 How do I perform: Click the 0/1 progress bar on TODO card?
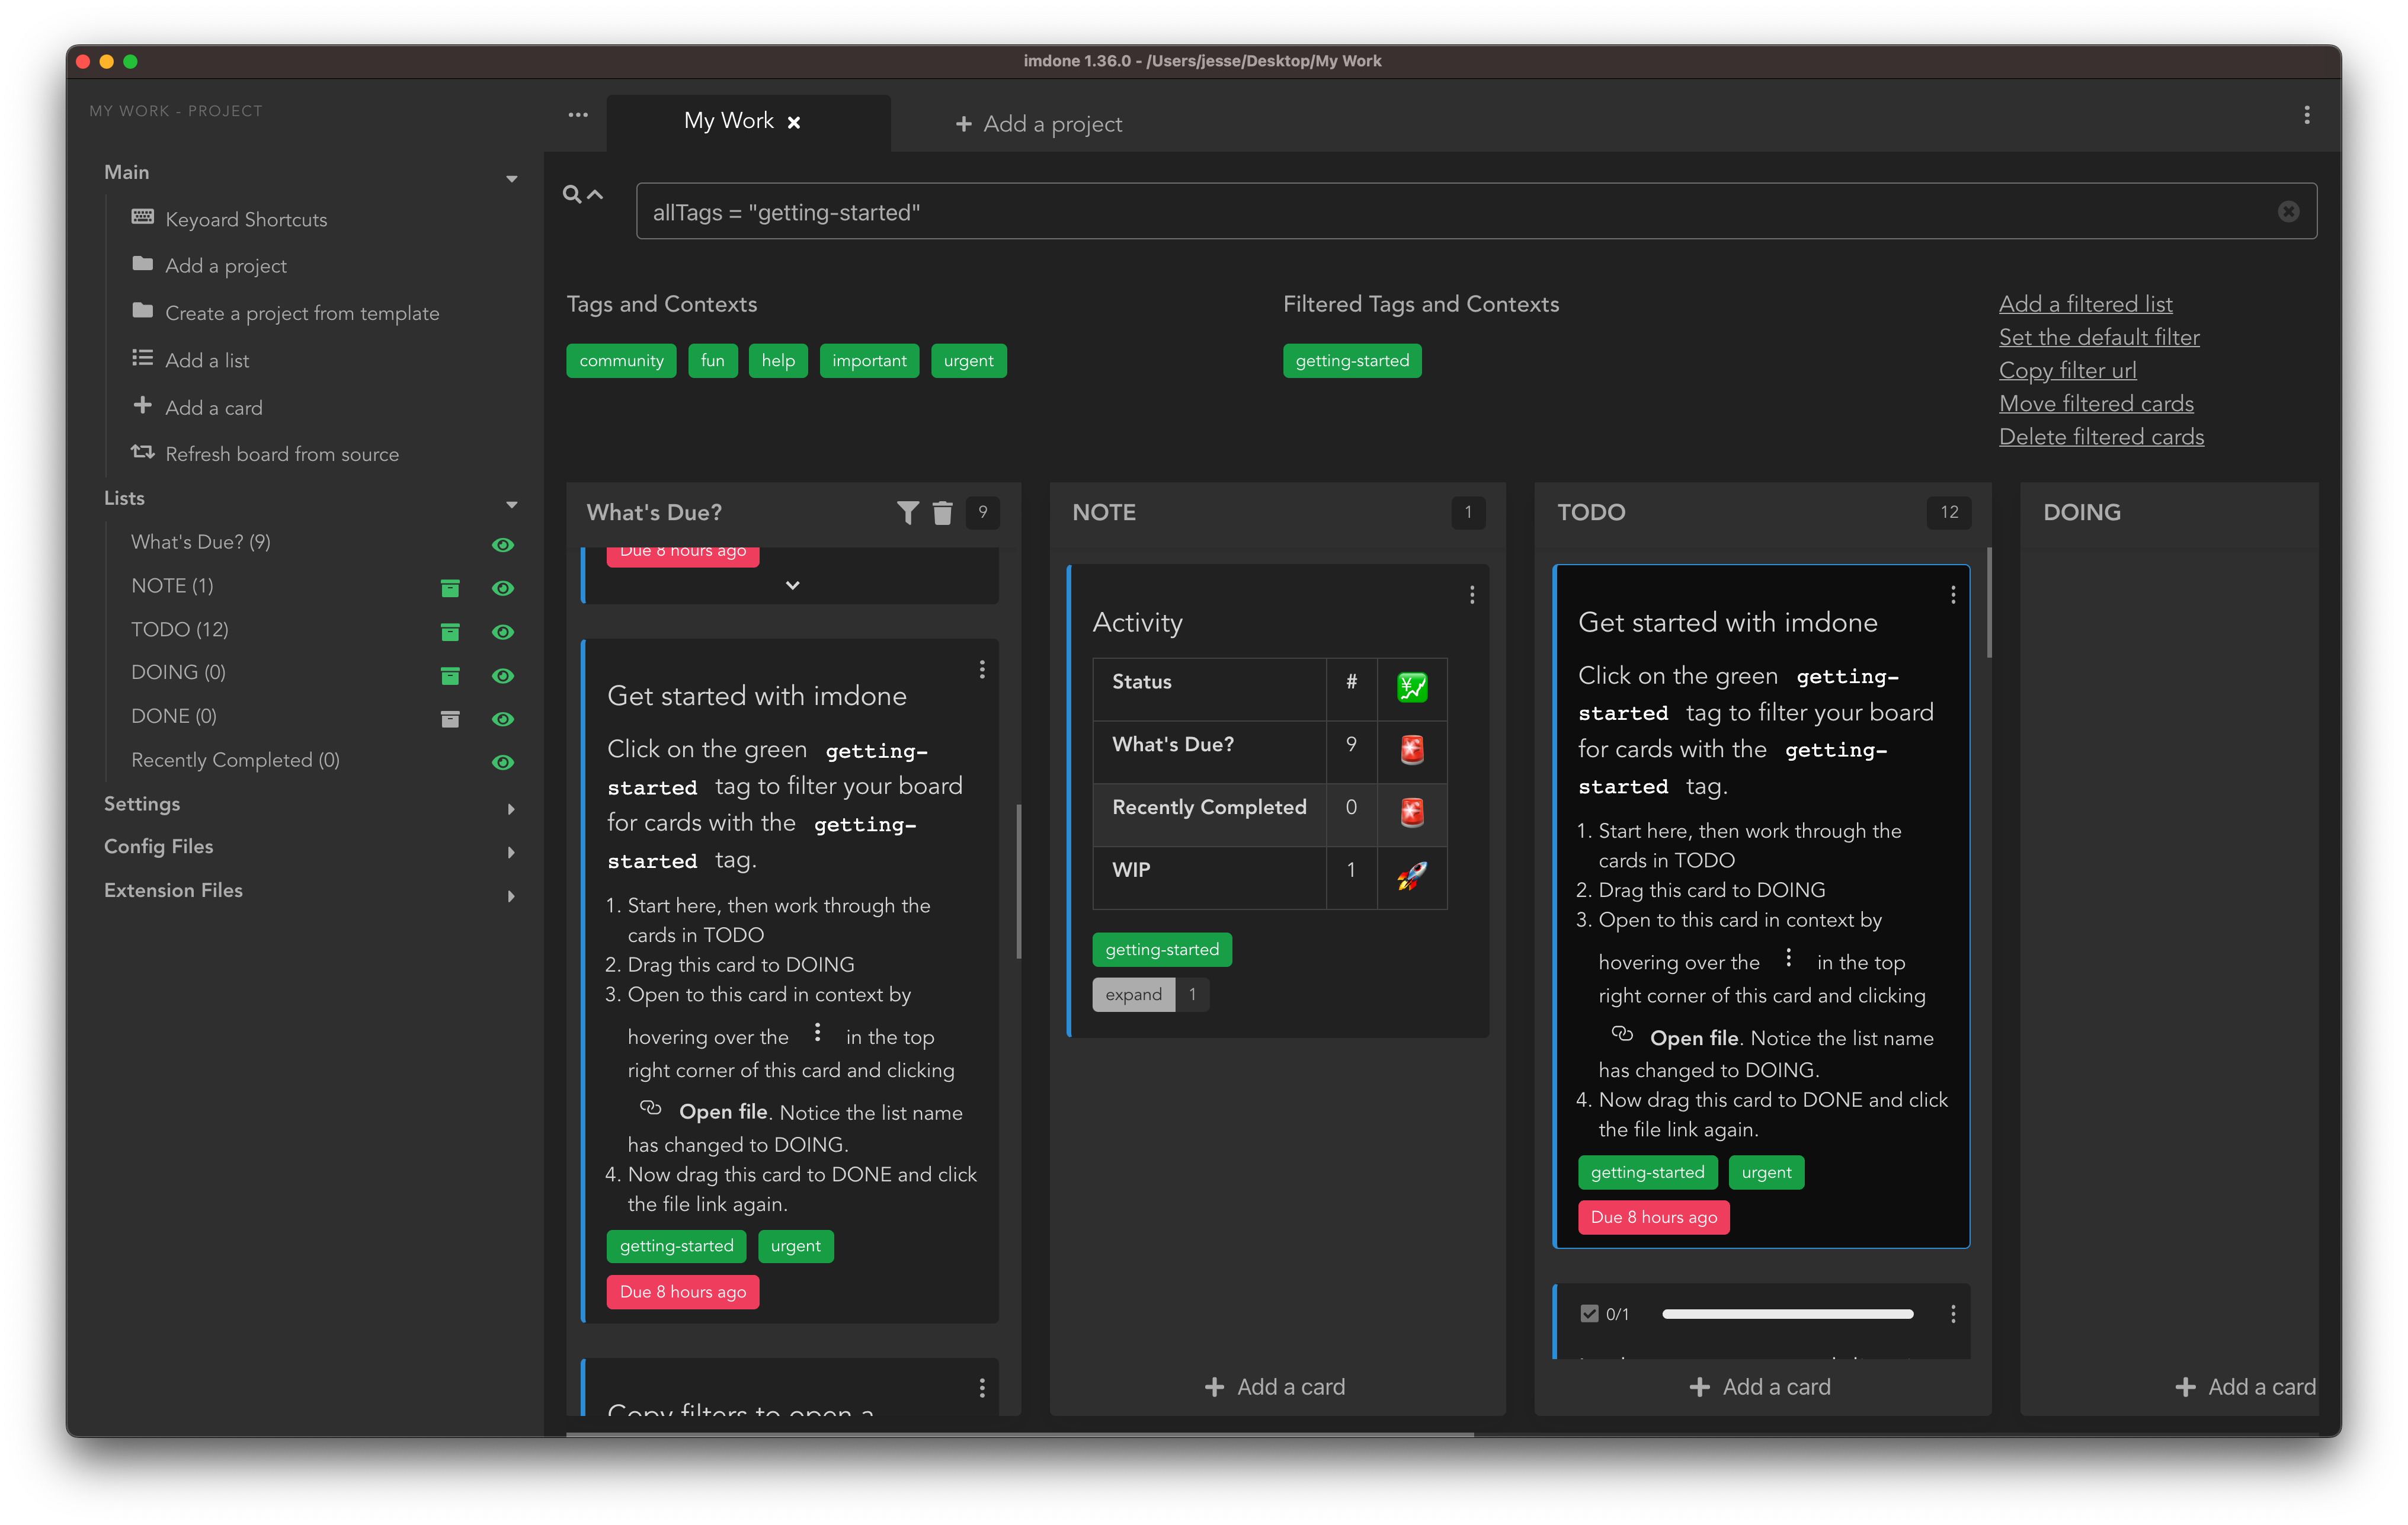(x=1787, y=1314)
